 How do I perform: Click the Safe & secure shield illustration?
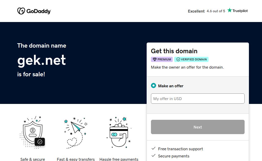tap(32, 132)
